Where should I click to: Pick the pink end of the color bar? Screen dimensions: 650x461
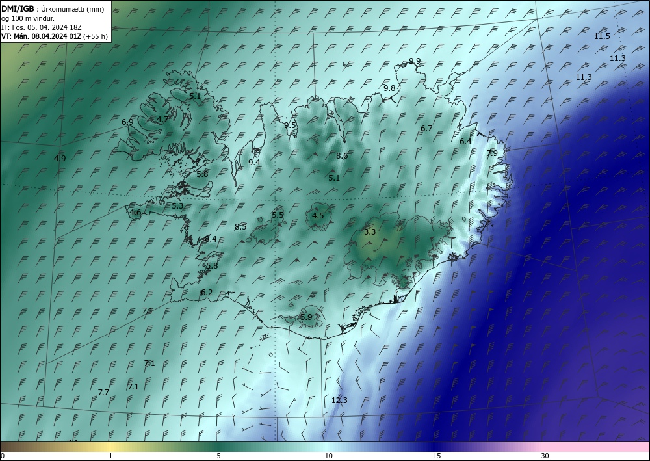click(x=597, y=447)
